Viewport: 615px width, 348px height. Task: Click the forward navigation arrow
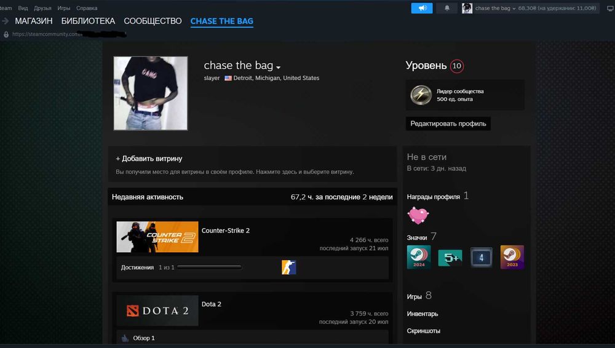[6, 21]
